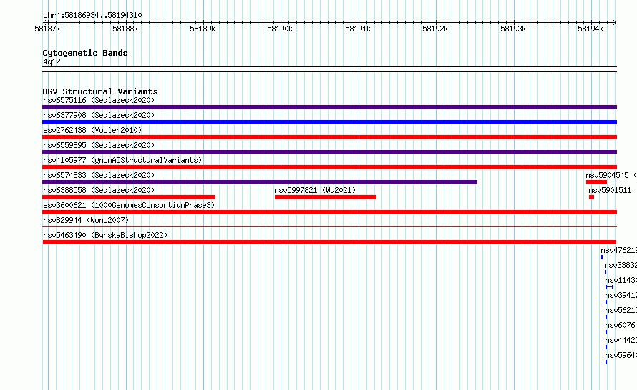Screen dimensions: 637x390
Task: Click the 58193k ruler label
Action: [x=513, y=29]
